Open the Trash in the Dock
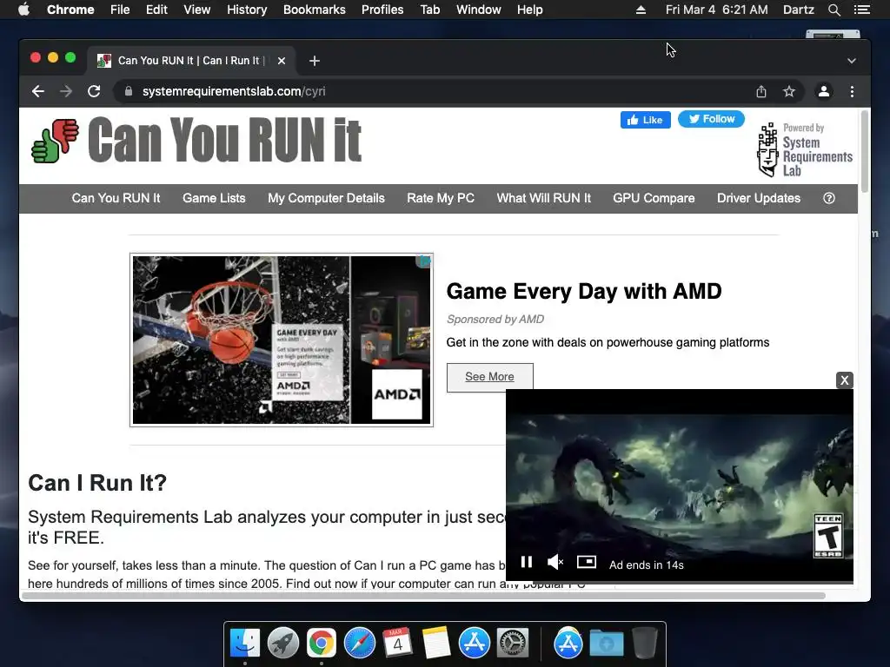The height and width of the screenshot is (667, 890). click(x=645, y=644)
